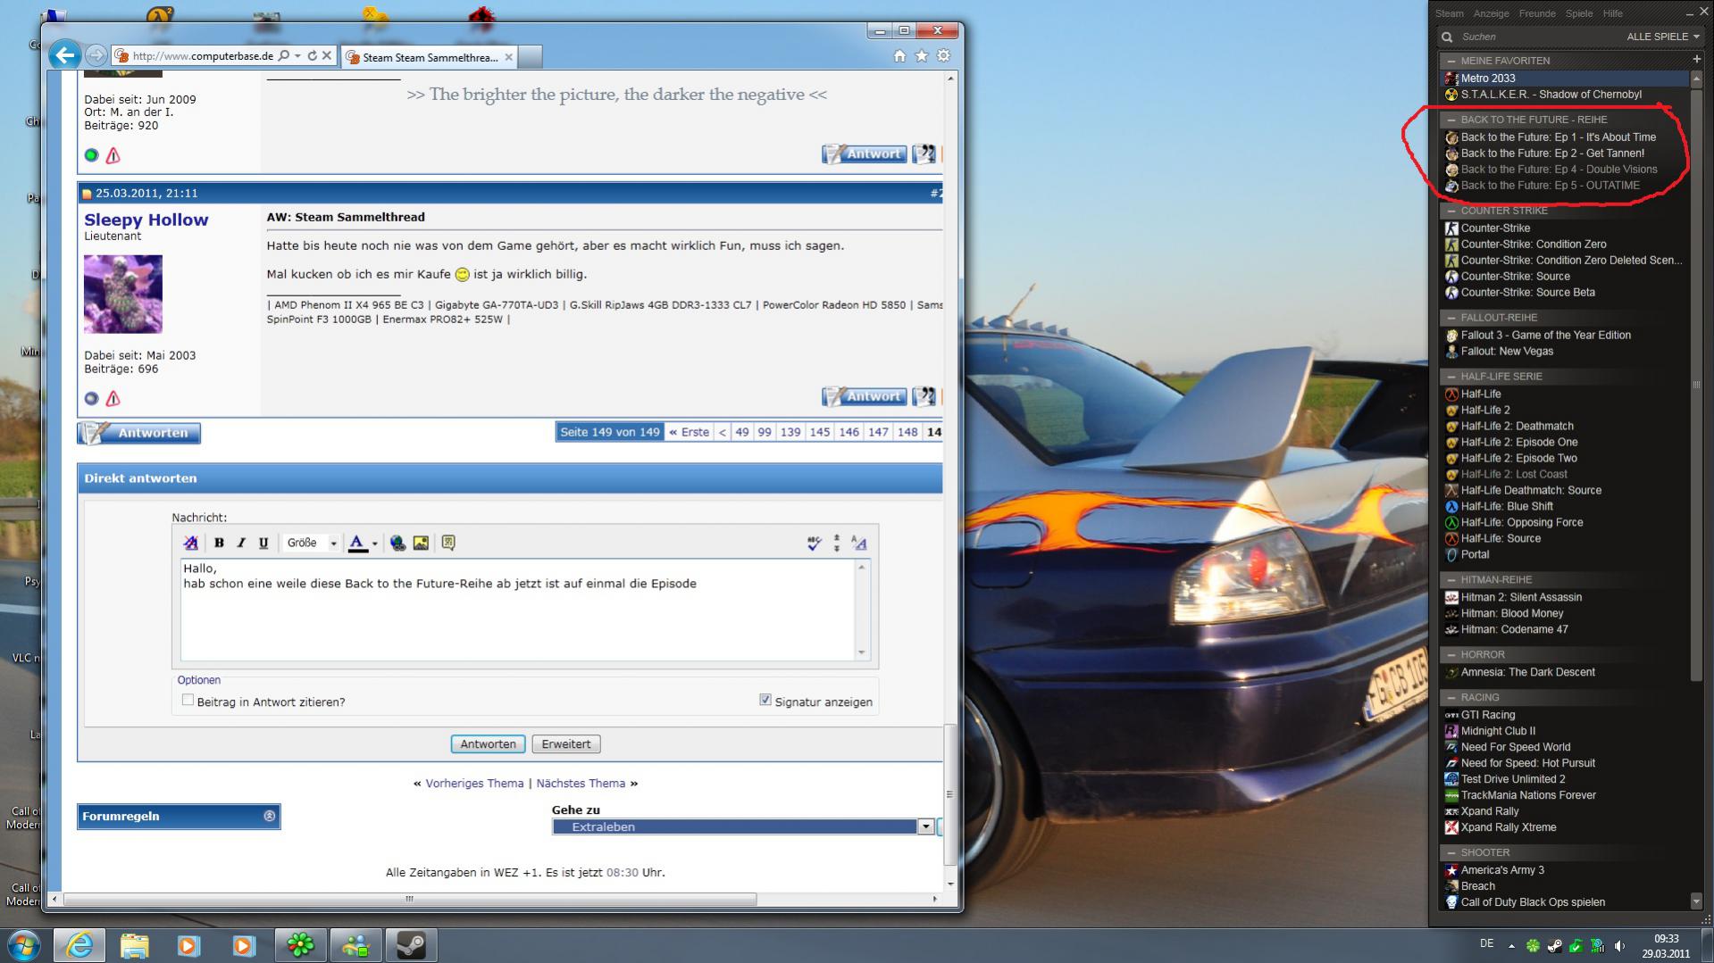Image resolution: width=1714 pixels, height=963 pixels.
Task: Toggle italic formatting in editor
Action: click(241, 543)
